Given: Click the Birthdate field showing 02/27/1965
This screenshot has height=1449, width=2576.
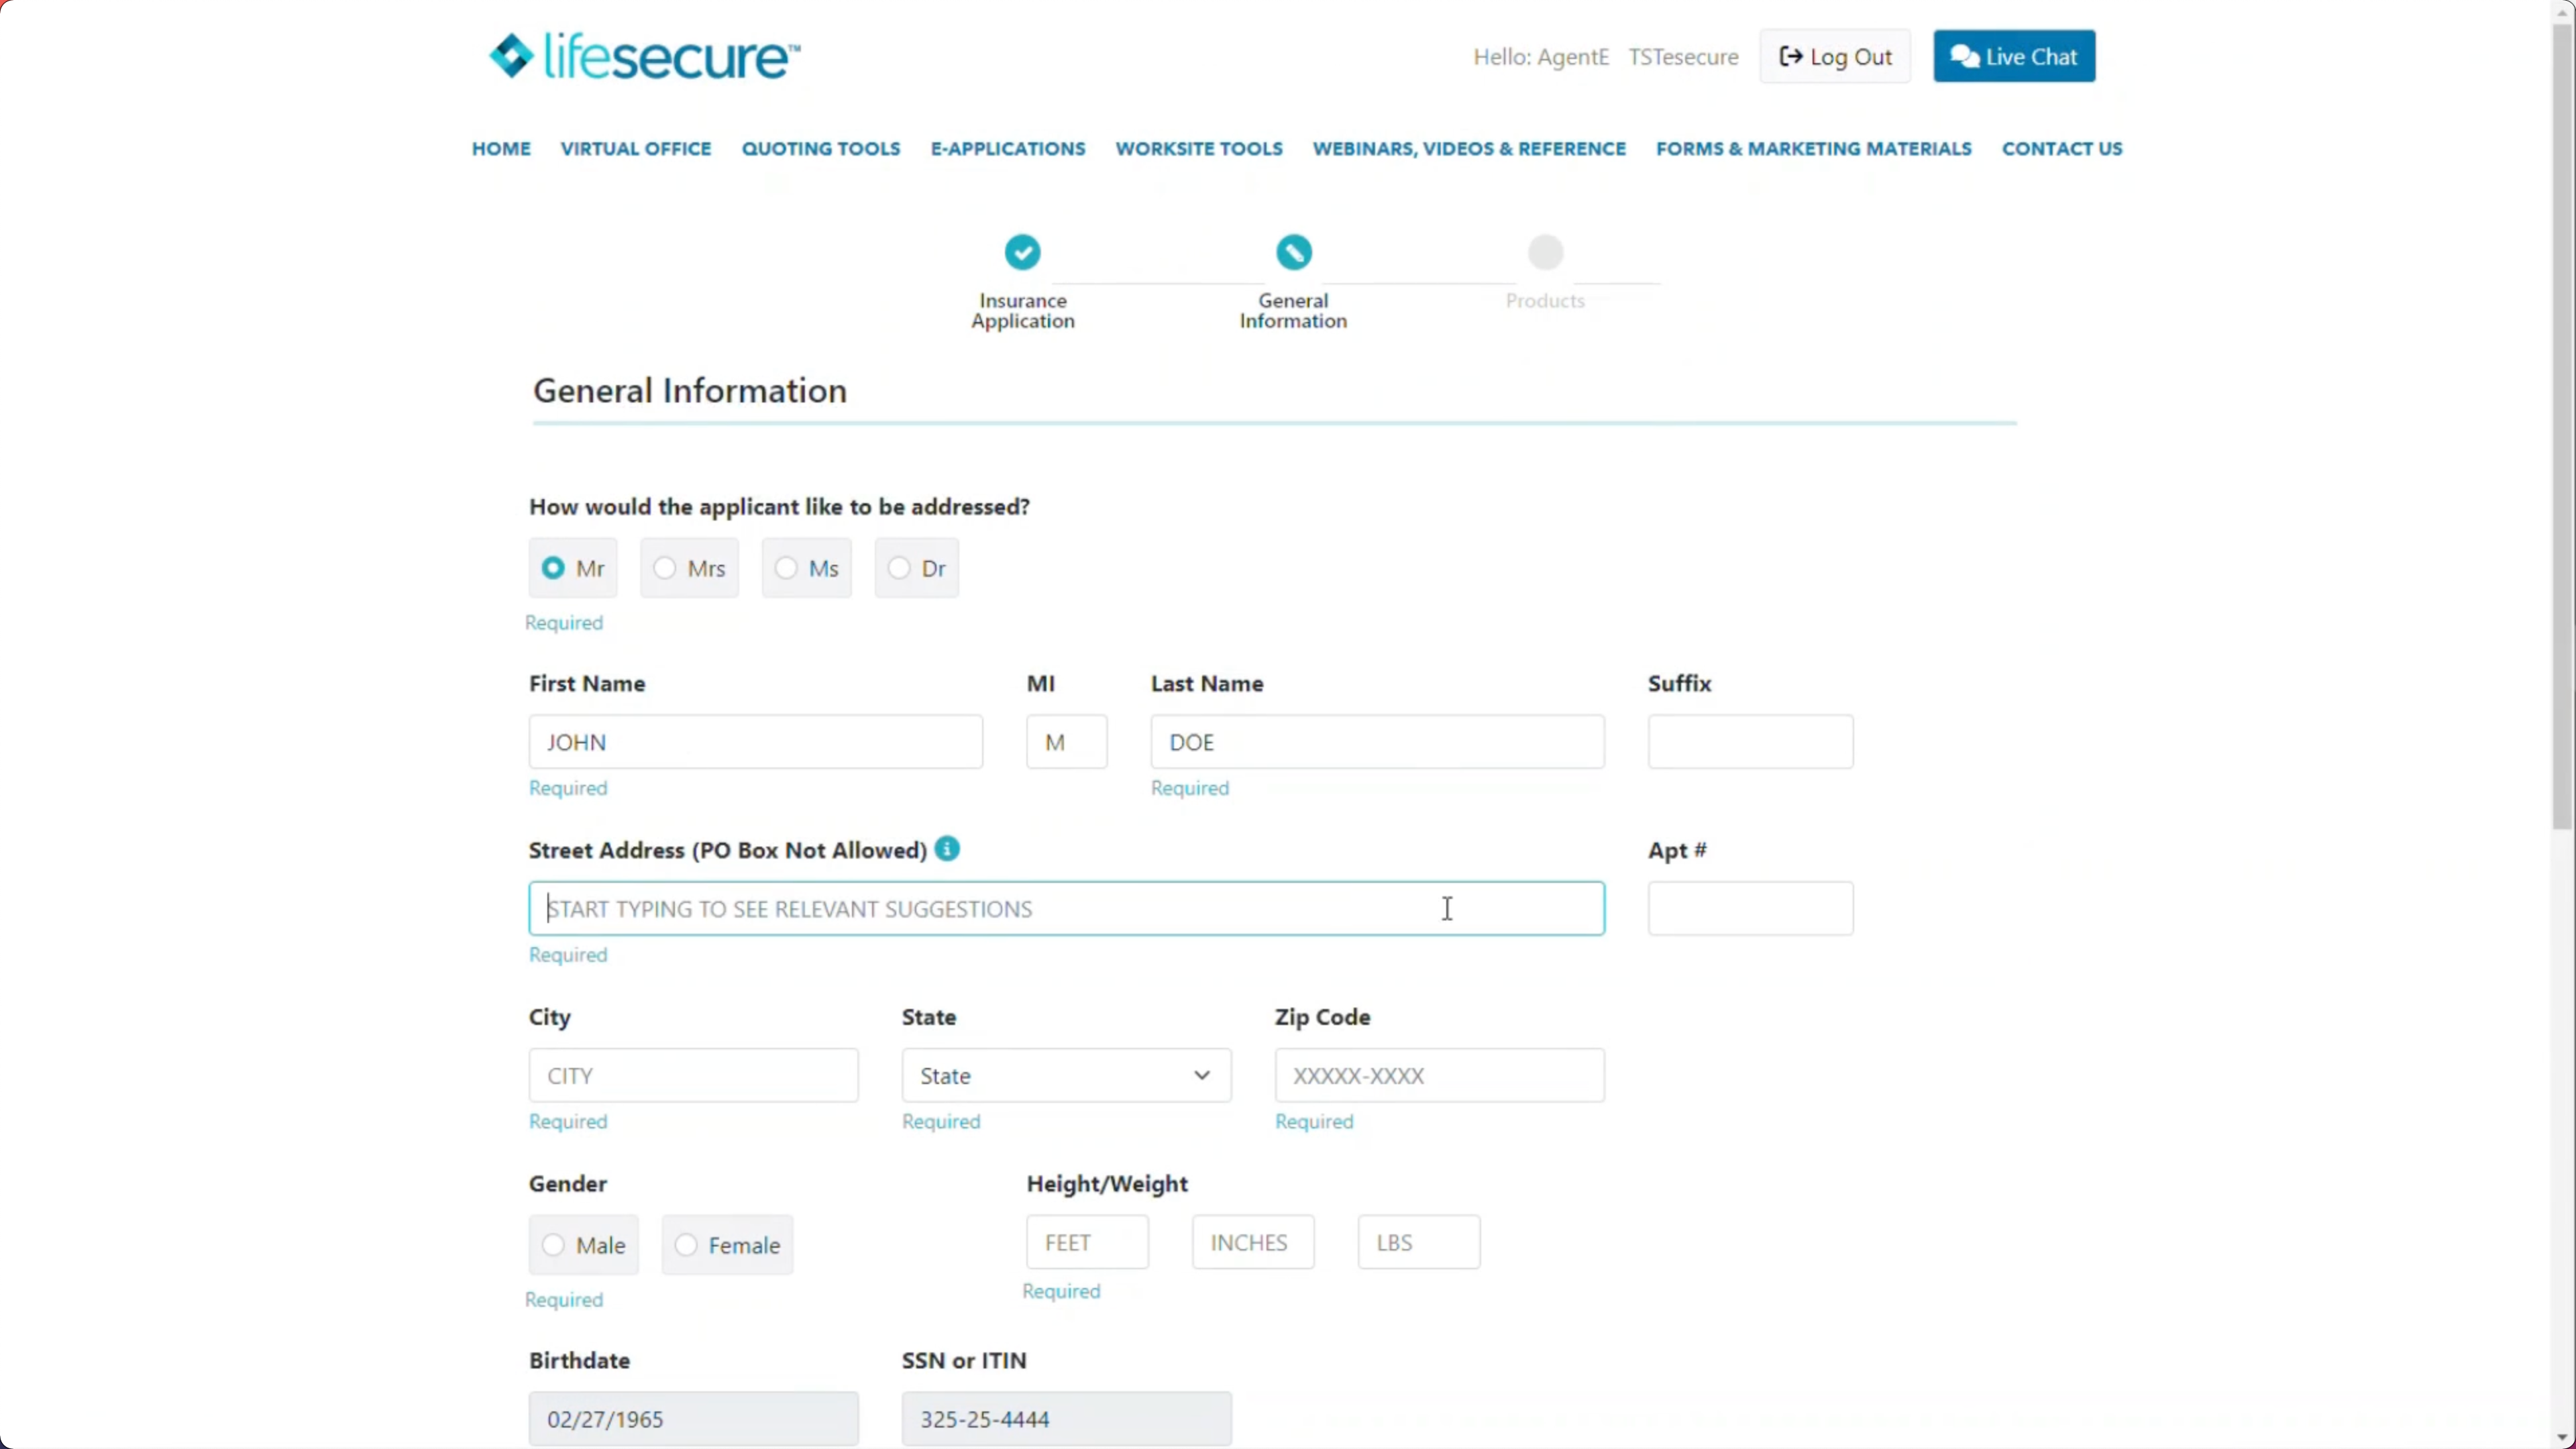Looking at the screenshot, I should pos(693,1418).
